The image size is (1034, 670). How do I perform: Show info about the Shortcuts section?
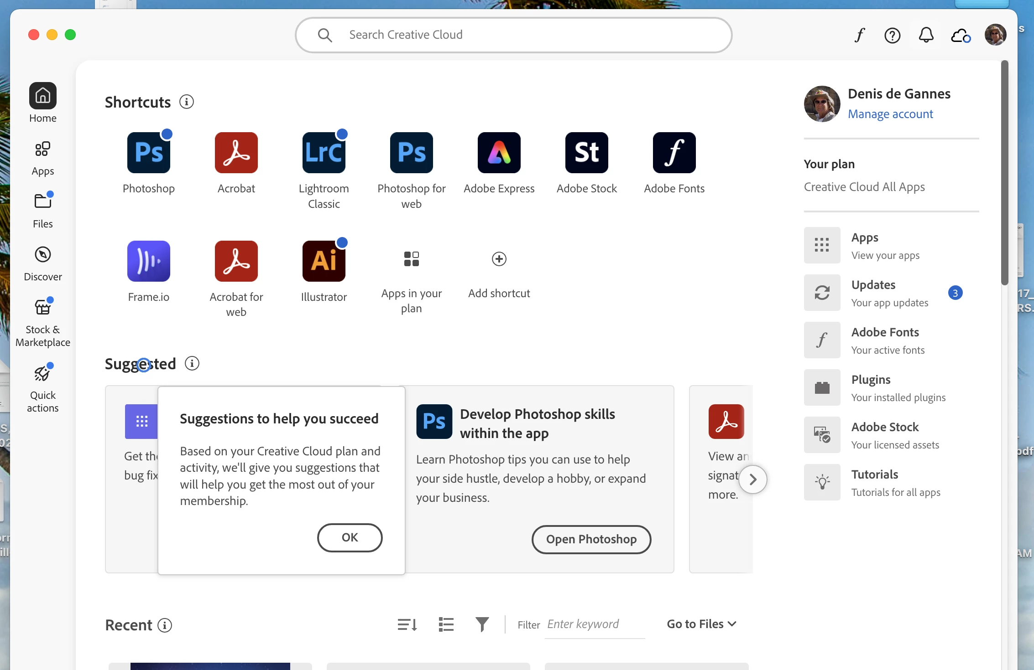[186, 102]
